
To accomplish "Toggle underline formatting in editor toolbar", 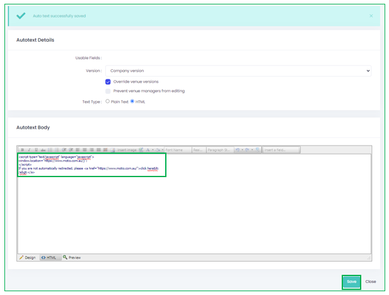I will tap(36, 150).
